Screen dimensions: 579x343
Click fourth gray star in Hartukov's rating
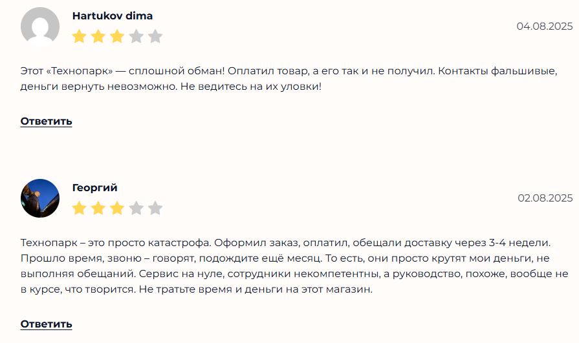point(136,36)
